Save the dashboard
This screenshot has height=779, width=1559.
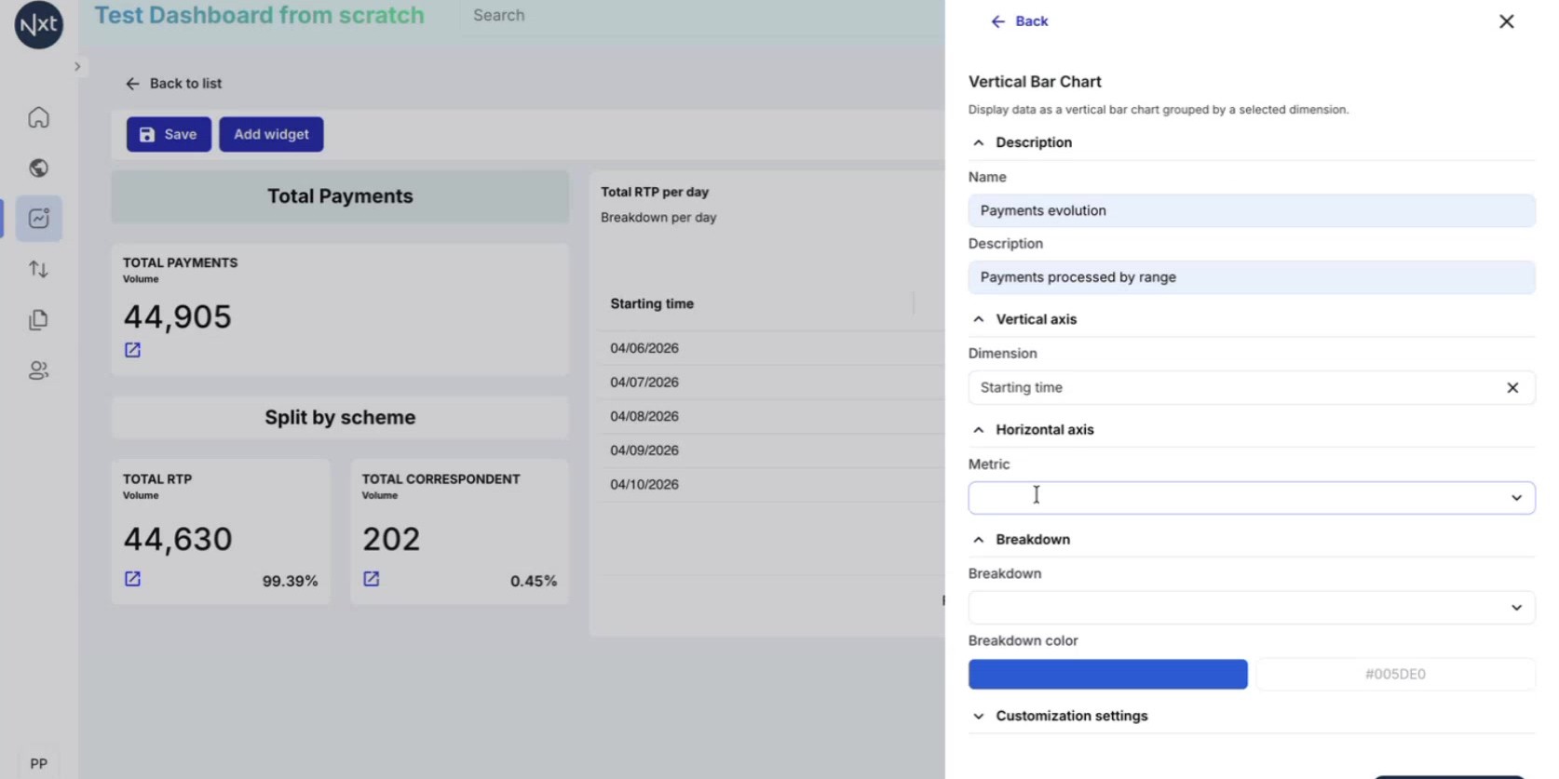click(169, 135)
